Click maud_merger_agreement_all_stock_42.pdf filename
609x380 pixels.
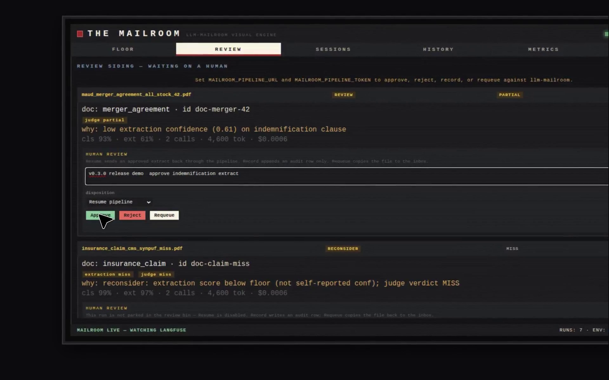click(136, 94)
